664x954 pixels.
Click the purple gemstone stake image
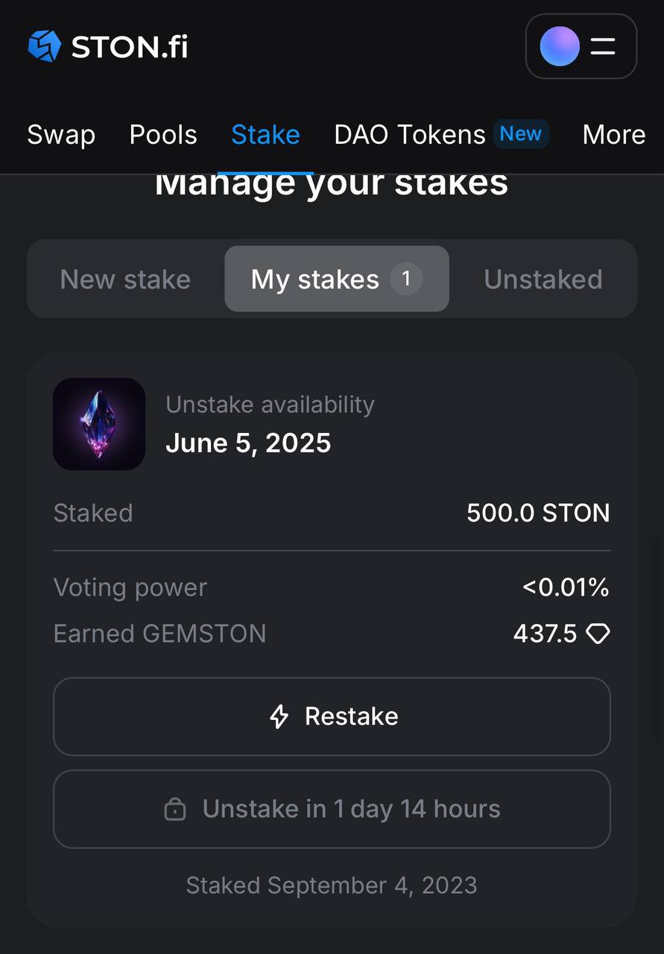(99, 424)
